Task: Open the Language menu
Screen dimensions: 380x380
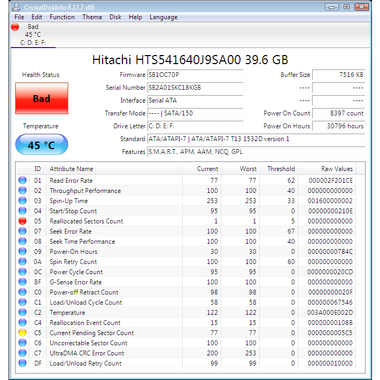Action: [x=164, y=17]
